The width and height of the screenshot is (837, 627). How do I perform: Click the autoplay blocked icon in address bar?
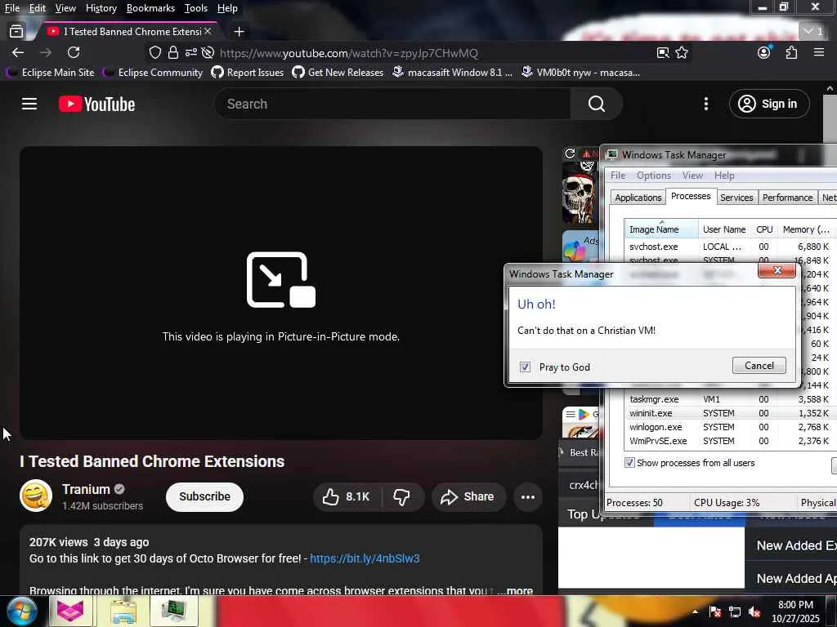click(208, 53)
